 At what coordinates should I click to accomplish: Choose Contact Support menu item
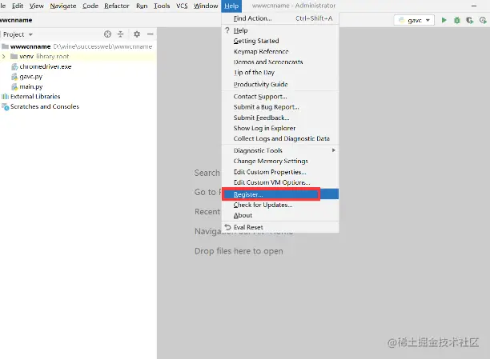(x=280, y=97)
